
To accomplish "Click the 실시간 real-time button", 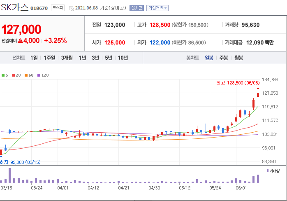I will [x=137, y=8].
